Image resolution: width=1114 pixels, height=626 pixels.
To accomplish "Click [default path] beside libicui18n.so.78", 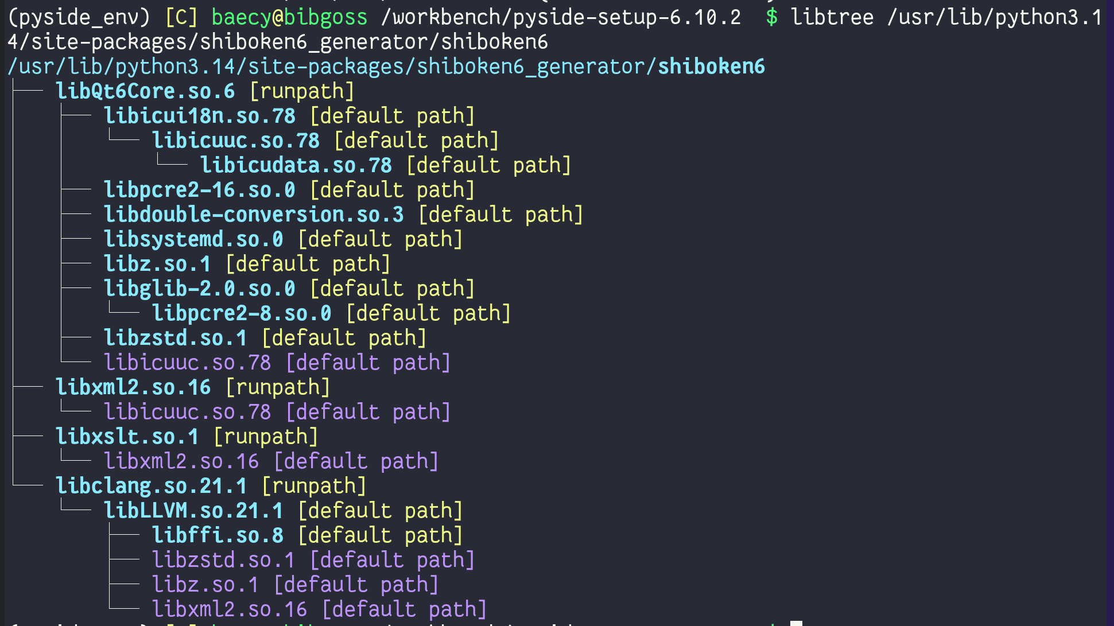I will click(393, 116).
